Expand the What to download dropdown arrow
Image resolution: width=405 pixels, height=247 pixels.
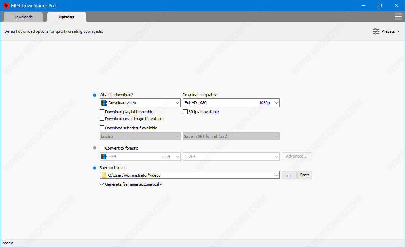point(177,103)
